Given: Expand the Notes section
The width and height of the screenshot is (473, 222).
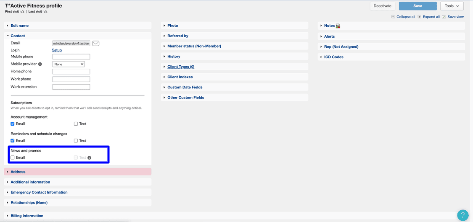Looking at the screenshot, I should pyautogui.click(x=391, y=26).
